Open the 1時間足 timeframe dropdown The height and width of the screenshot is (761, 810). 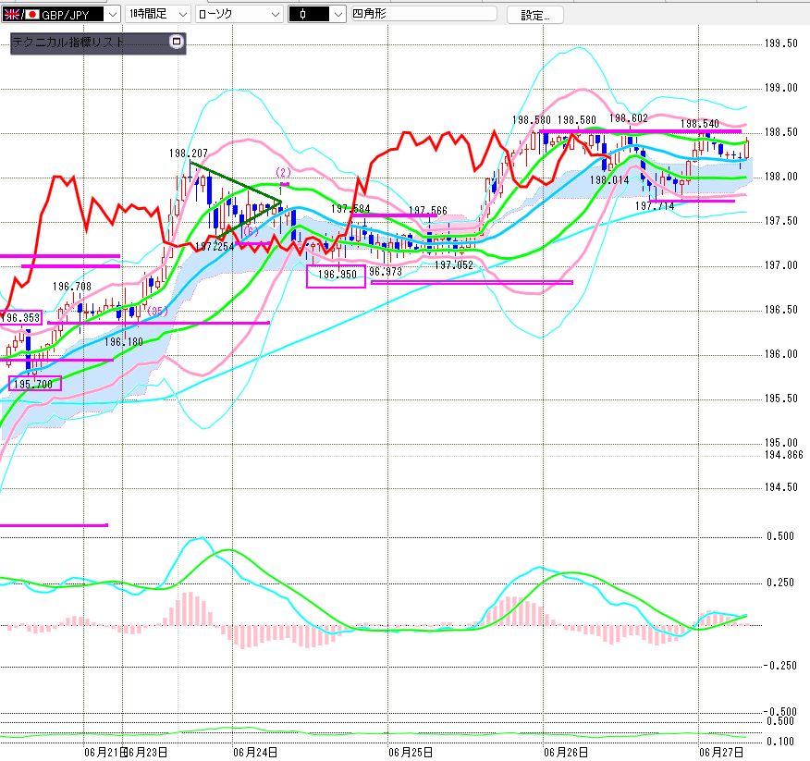click(157, 14)
